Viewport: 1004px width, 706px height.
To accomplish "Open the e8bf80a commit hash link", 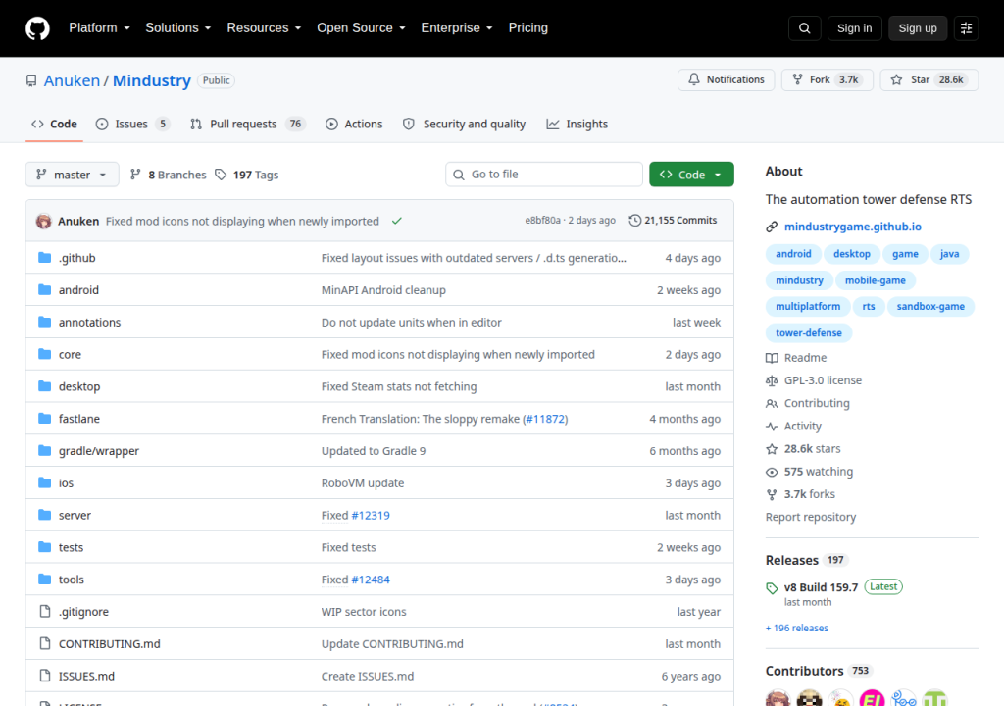I will (x=542, y=221).
